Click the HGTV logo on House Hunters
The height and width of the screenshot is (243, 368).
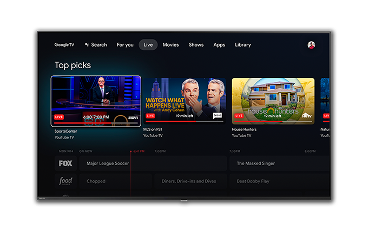306,116
